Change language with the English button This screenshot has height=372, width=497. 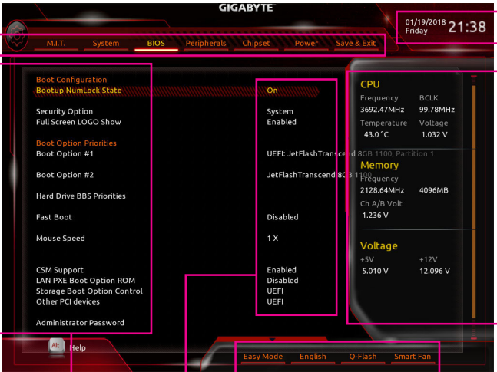coord(313,357)
